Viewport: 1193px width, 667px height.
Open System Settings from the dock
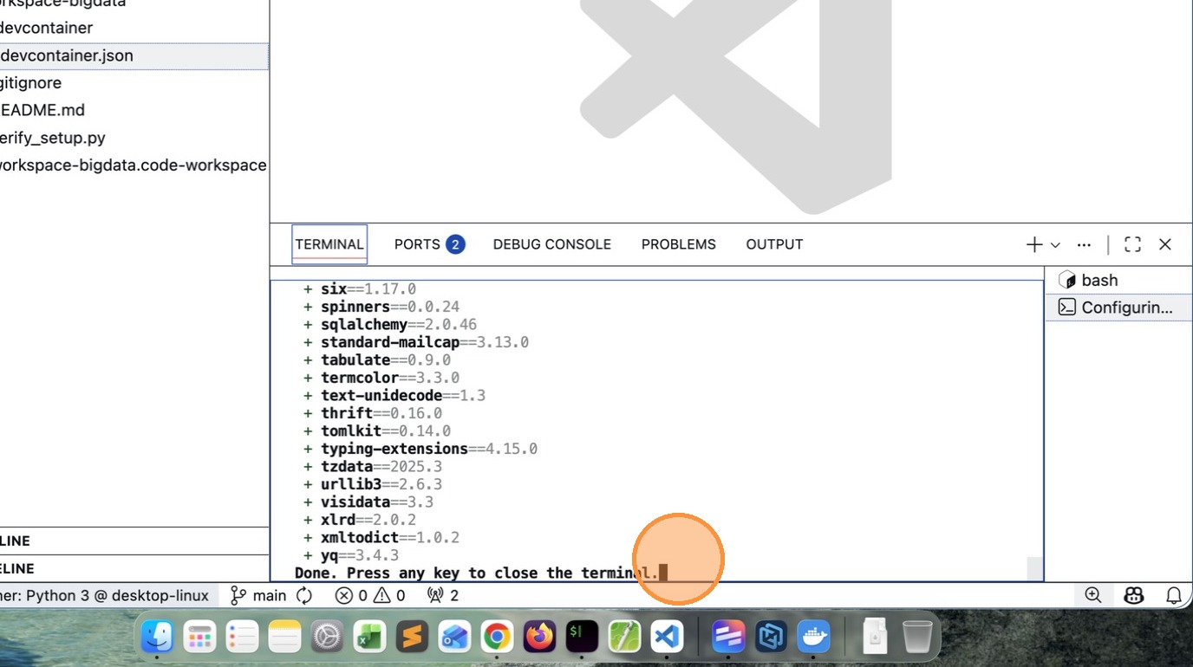(327, 638)
